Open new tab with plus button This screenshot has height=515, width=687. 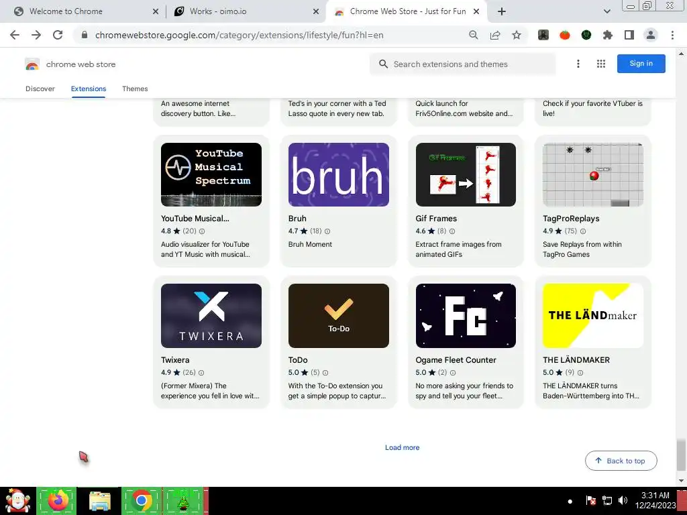click(502, 11)
